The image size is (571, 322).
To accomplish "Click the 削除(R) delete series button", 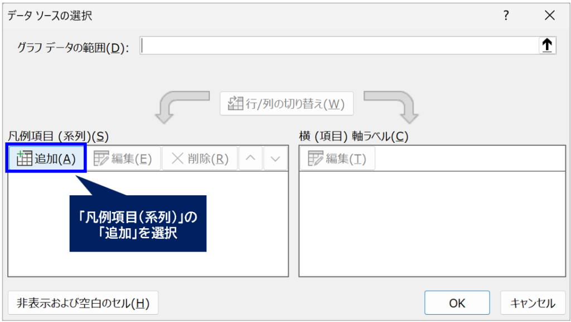I will [200, 158].
